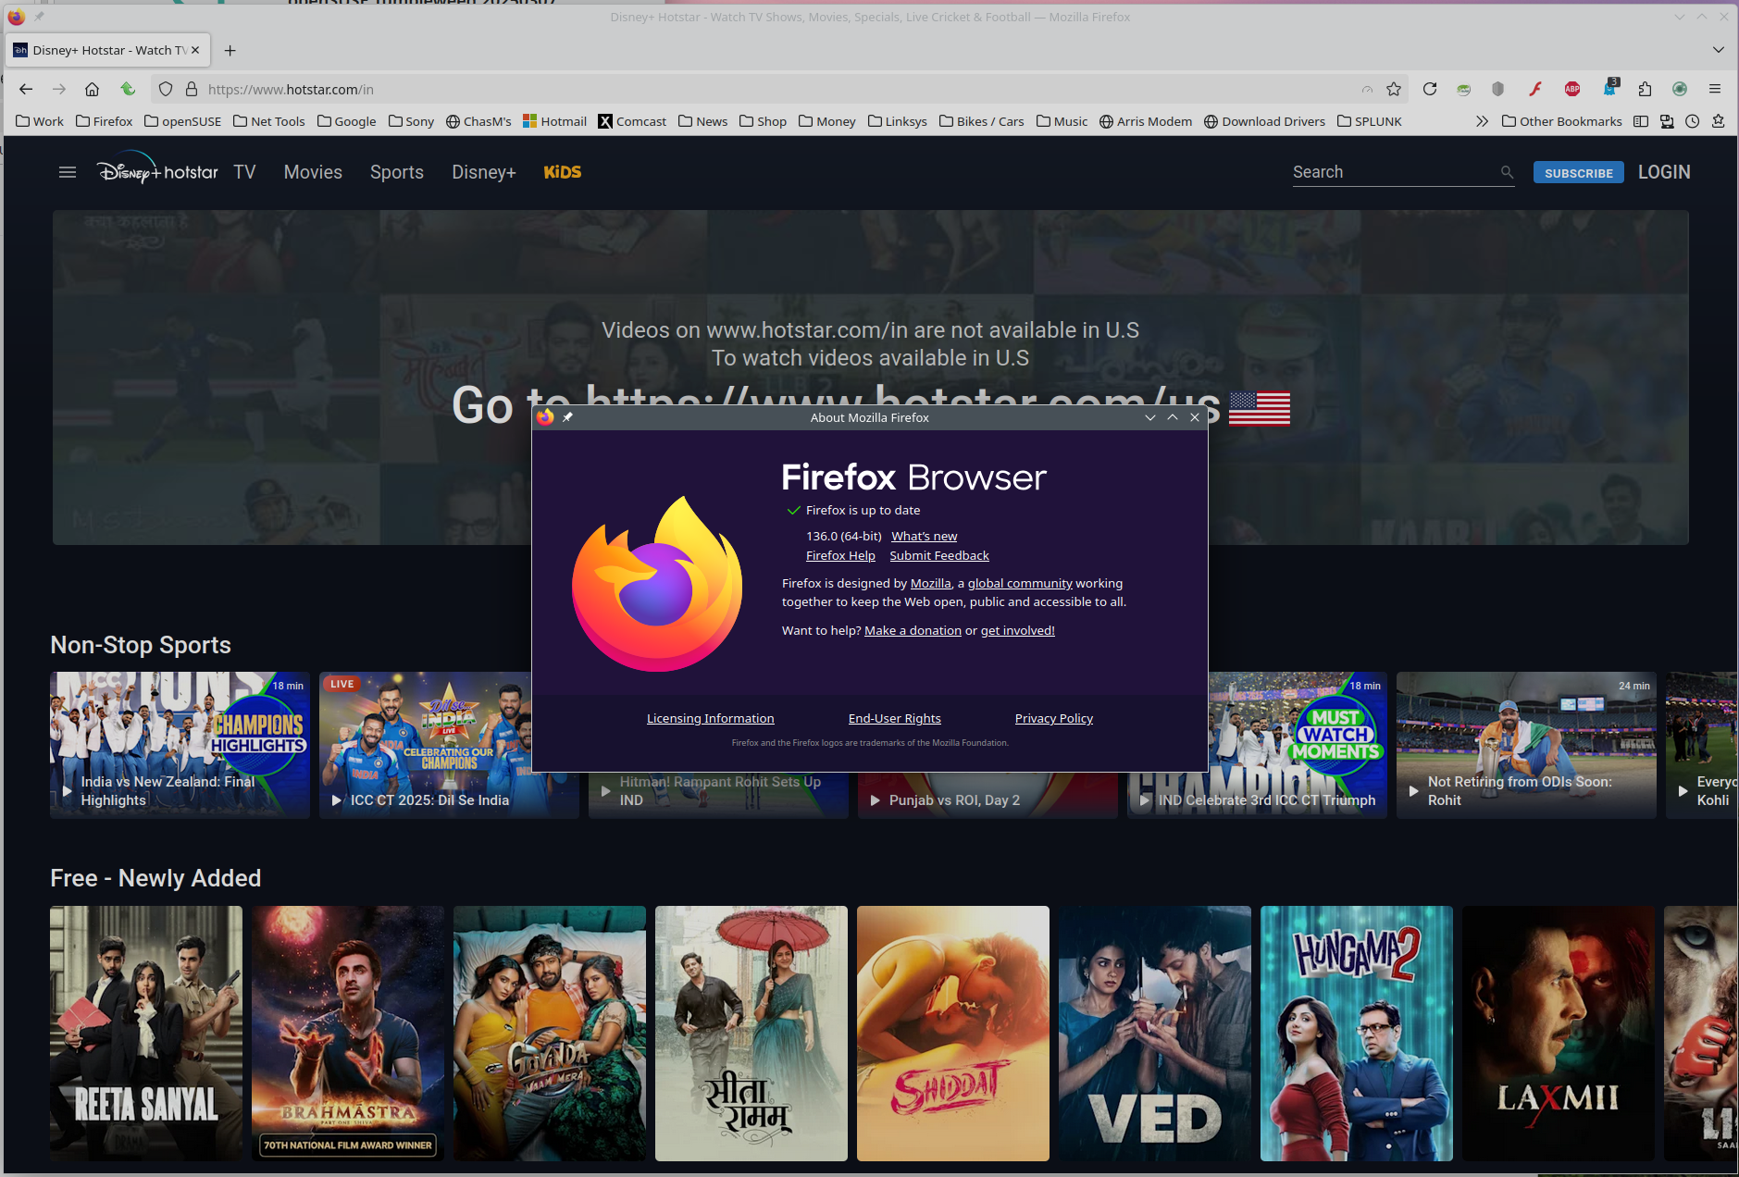Click the search magnifier icon on Hotstar

tap(1507, 172)
